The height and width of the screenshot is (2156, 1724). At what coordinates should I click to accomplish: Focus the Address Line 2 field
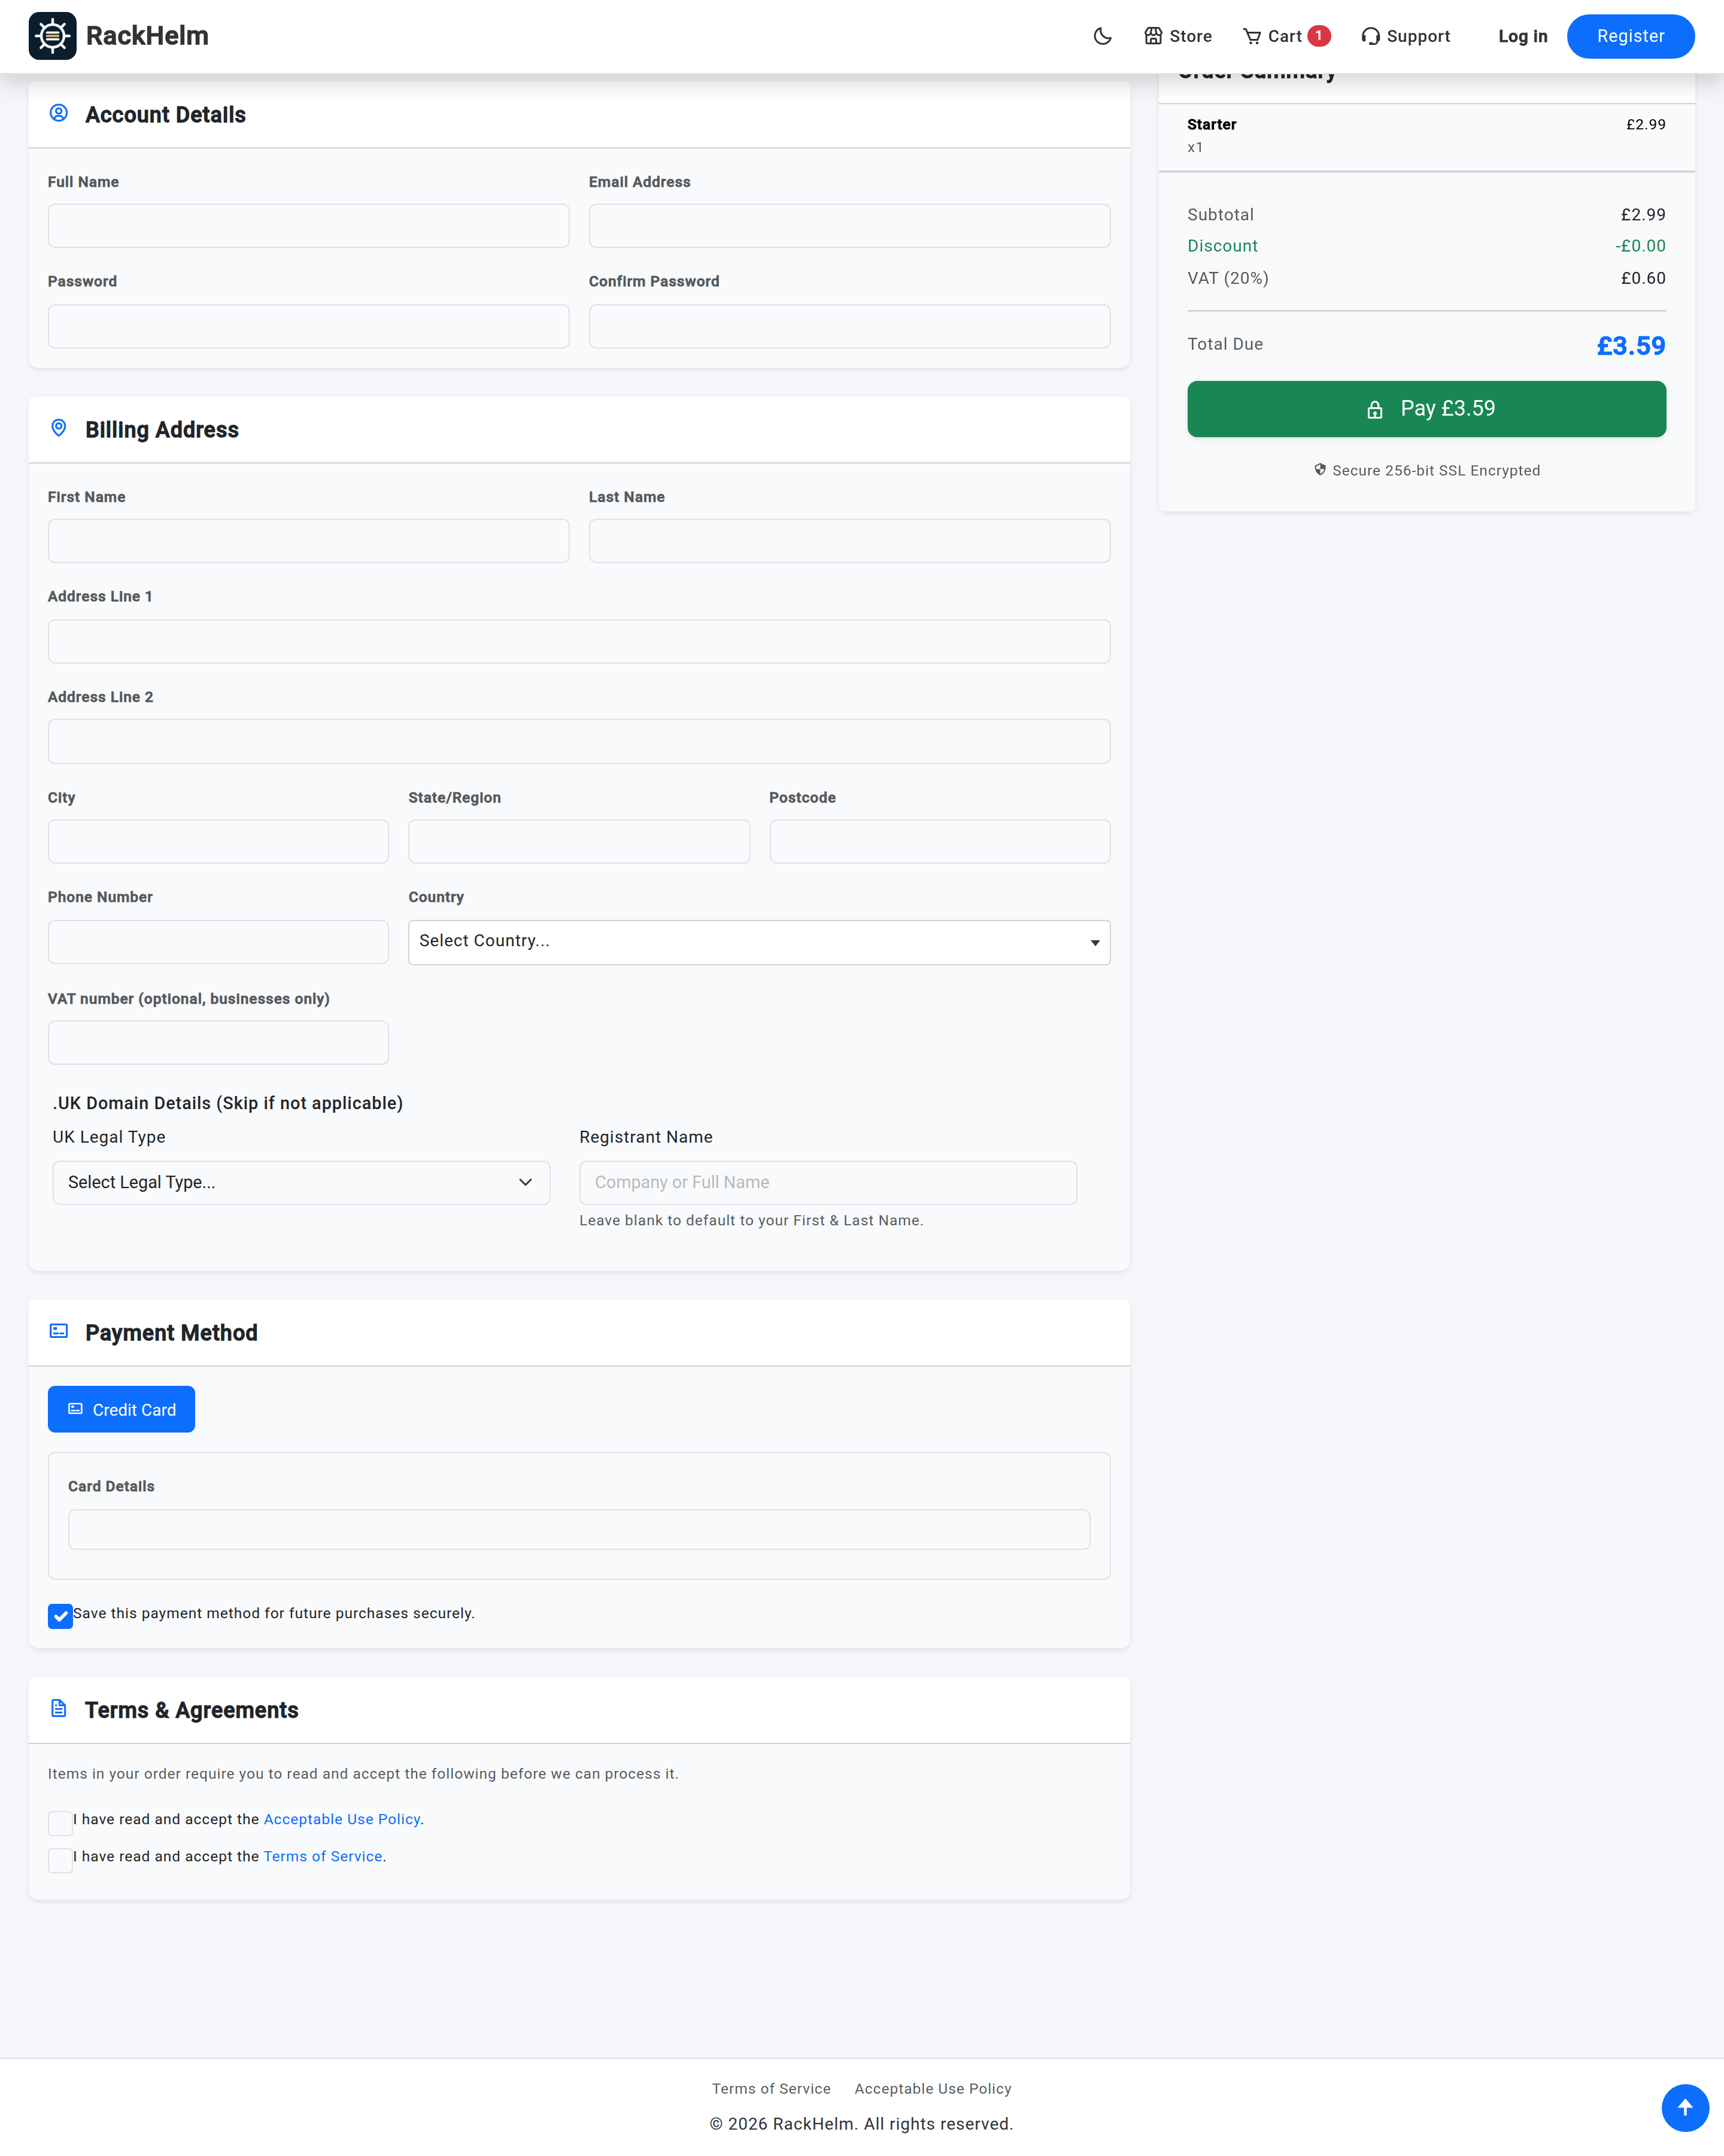point(579,741)
